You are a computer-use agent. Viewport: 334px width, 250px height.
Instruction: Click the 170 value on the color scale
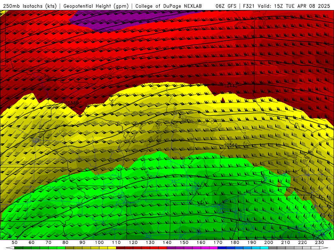[218, 242]
